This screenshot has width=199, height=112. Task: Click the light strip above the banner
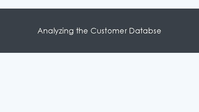click(99, 4)
